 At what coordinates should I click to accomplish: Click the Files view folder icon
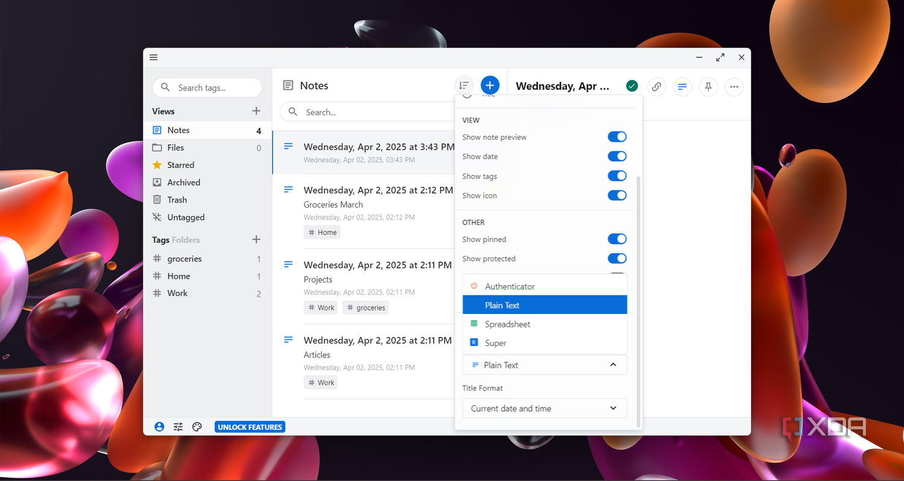(157, 147)
